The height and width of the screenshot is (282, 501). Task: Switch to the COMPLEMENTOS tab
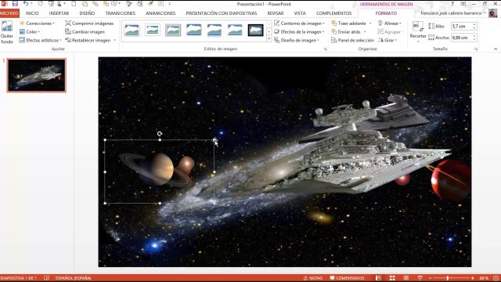334,13
